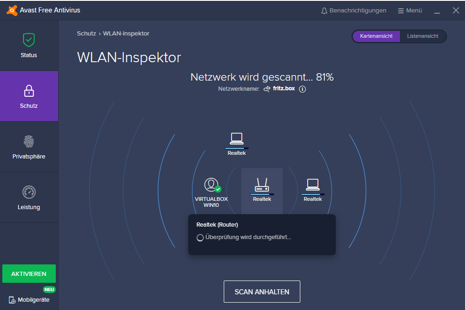Click the notifications bell icon

[x=324, y=11]
